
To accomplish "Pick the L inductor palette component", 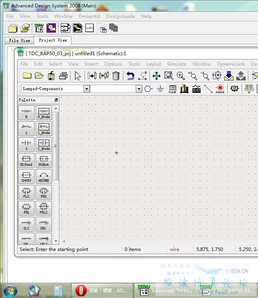I will pyautogui.click(x=26, y=129).
